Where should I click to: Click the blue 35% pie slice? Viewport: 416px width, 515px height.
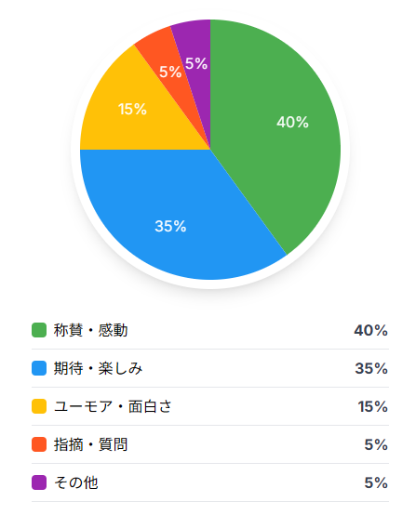point(171,217)
